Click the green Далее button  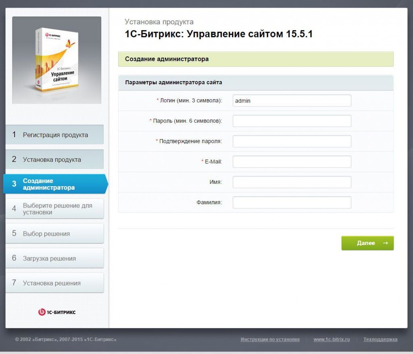click(x=367, y=243)
